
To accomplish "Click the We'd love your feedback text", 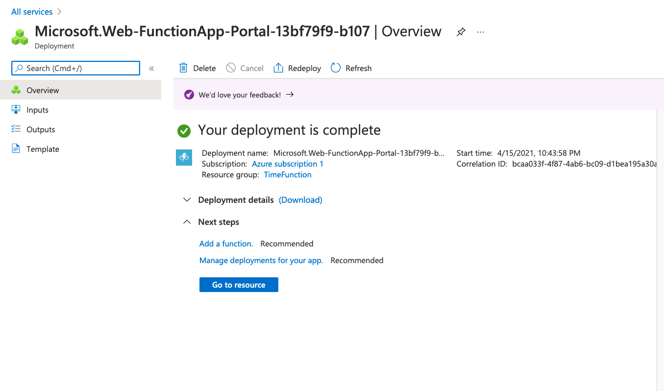I will [240, 95].
